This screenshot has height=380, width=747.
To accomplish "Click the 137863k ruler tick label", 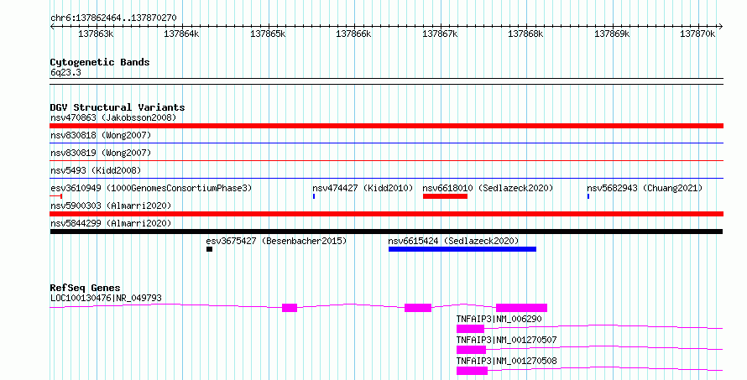I will point(96,34).
